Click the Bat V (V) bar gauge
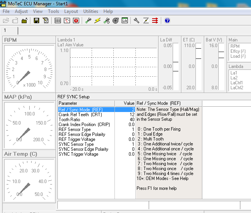 tap(221, 66)
